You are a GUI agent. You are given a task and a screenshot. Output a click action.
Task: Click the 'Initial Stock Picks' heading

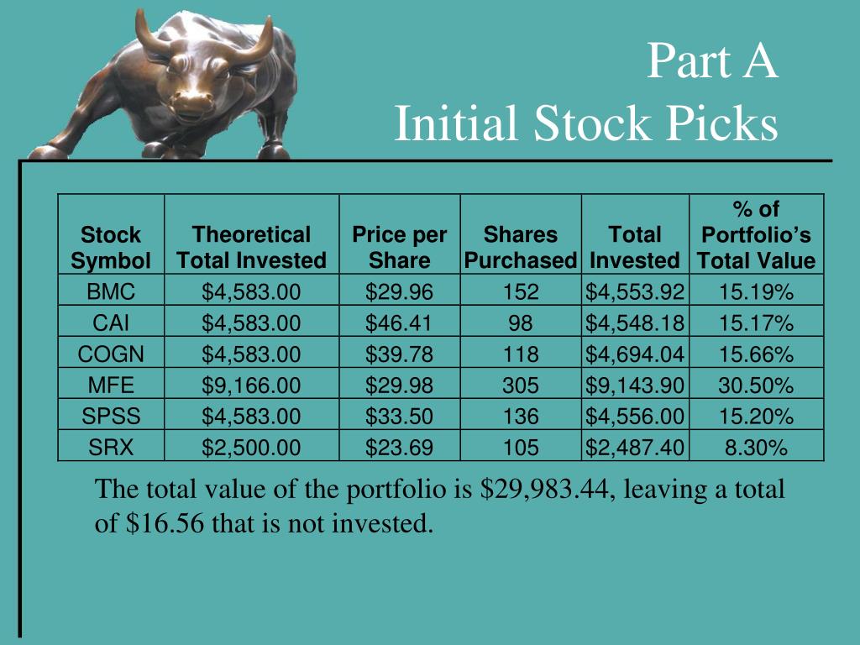[585, 123]
